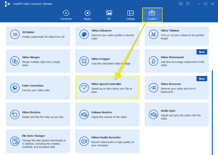This screenshot has height=155, width=218.
Task: Click the 'Volume Booster' title text
Action: pyautogui.click(x=102, y=112)
